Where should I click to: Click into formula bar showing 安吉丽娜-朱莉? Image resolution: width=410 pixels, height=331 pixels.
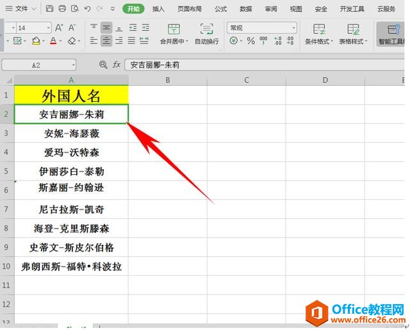(265, 65)
